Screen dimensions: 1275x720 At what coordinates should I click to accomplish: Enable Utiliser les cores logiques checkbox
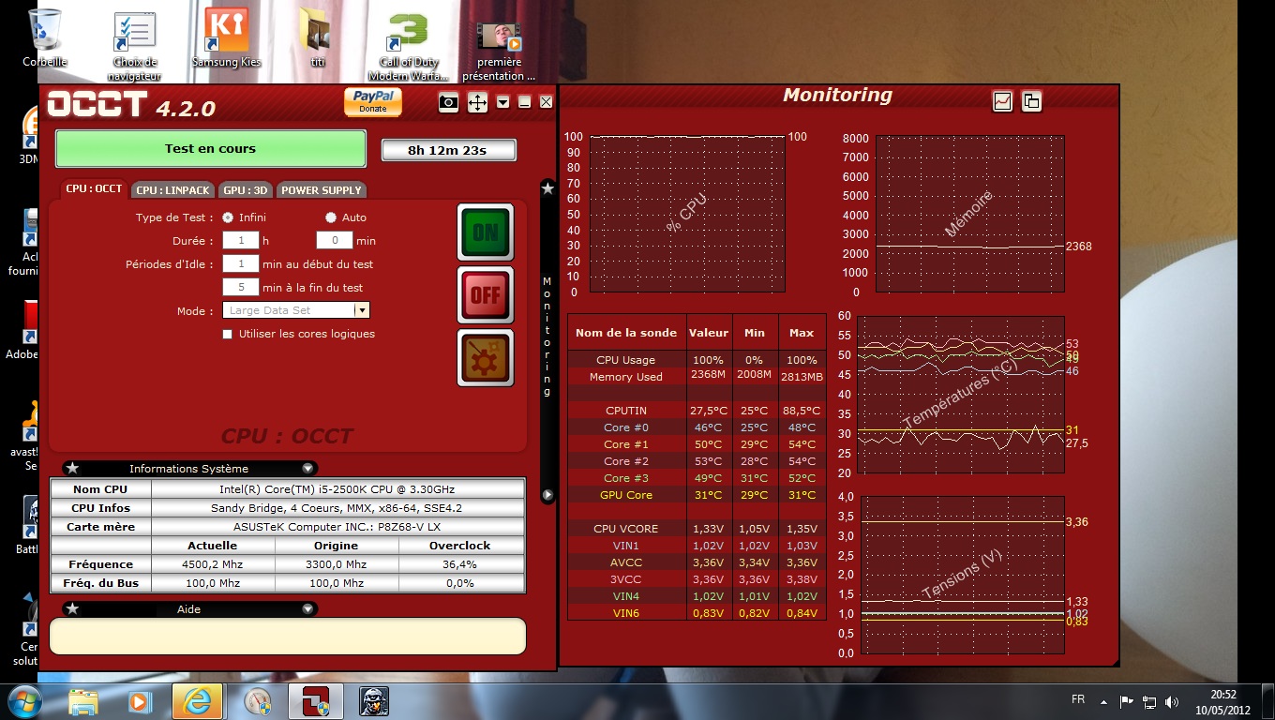click(x=228, y=334)
